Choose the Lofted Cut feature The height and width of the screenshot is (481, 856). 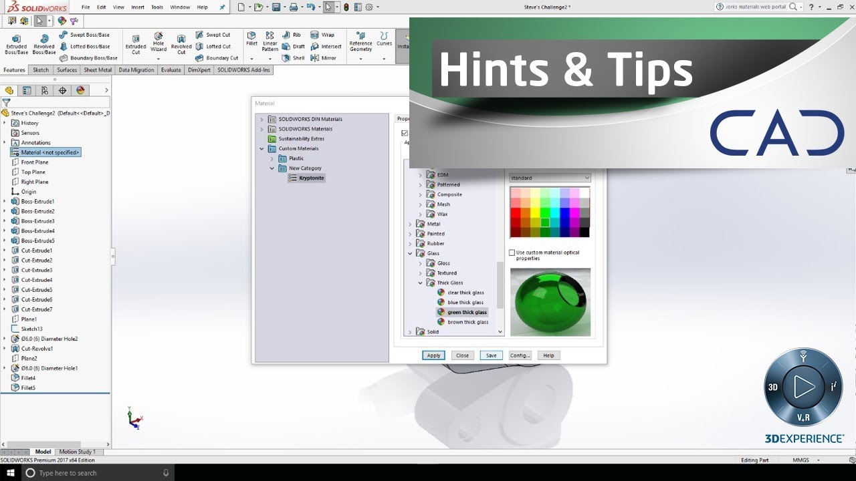click(x=213, y=47)
